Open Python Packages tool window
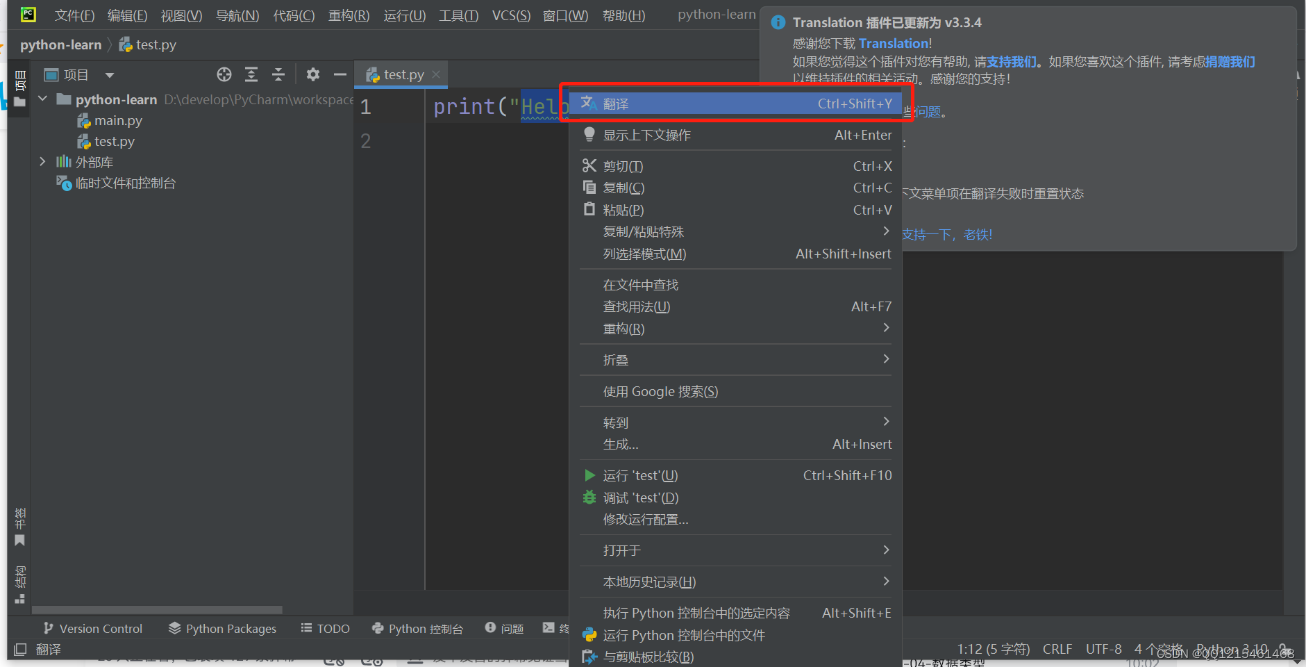 [222, 628]
